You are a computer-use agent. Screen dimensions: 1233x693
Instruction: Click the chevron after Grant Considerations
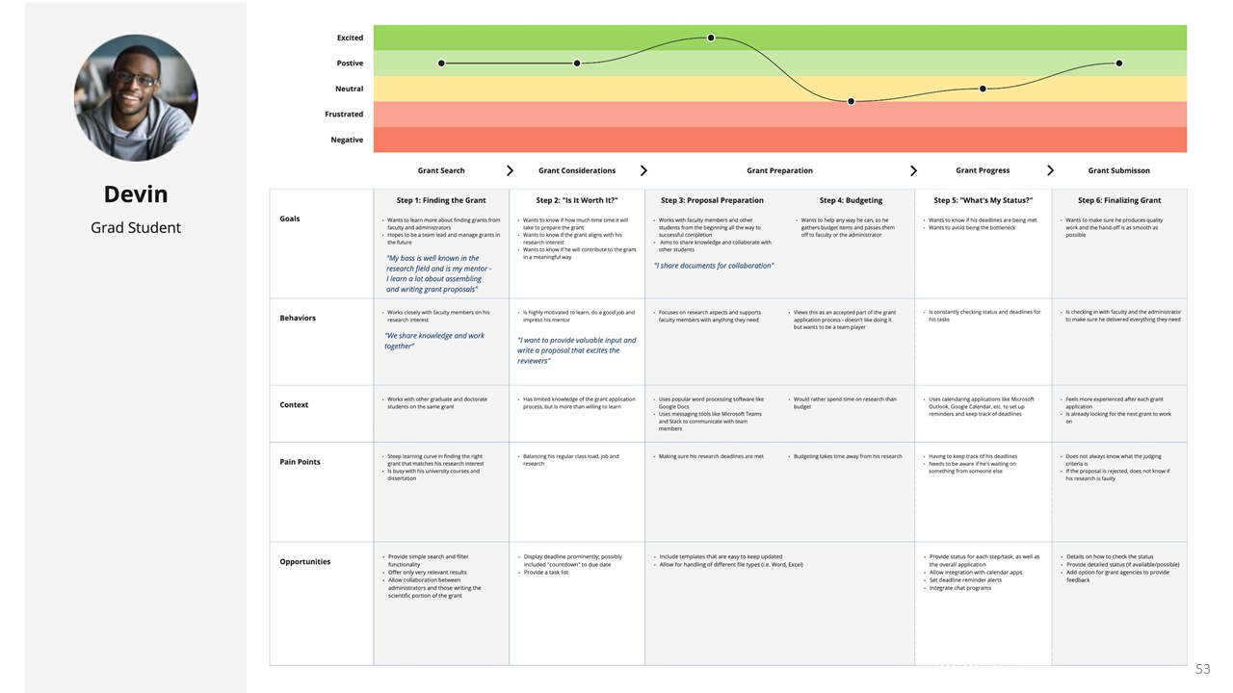click(x=643, y=170)
